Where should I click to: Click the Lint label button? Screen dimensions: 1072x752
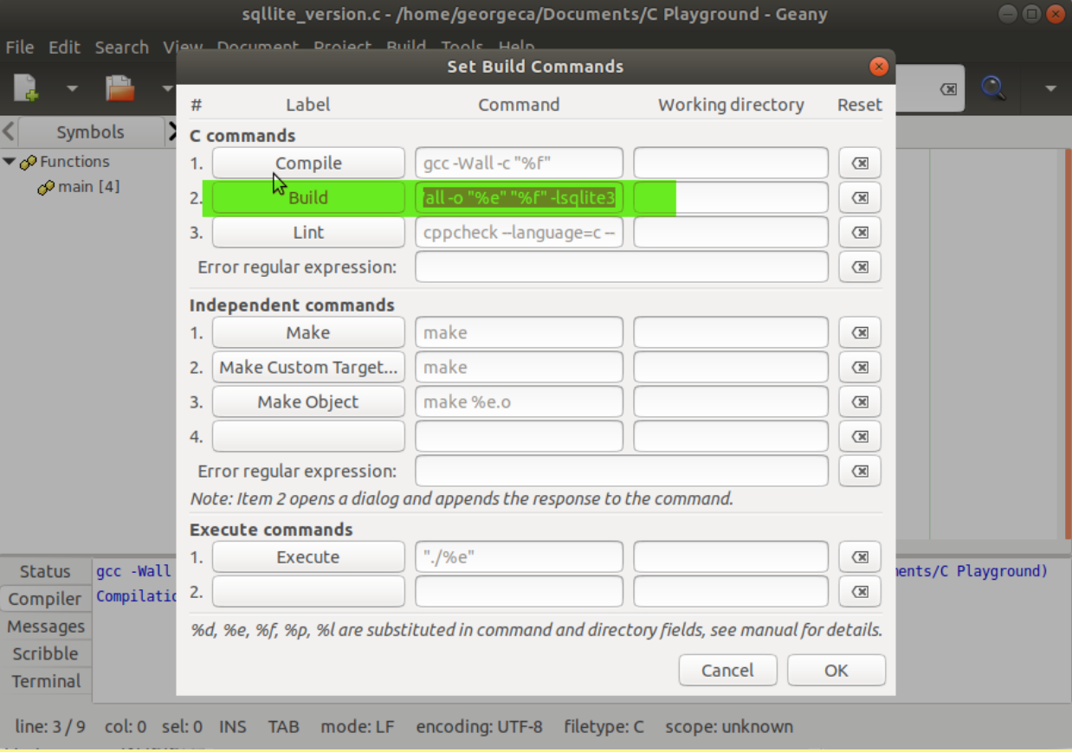click(308, 232)
